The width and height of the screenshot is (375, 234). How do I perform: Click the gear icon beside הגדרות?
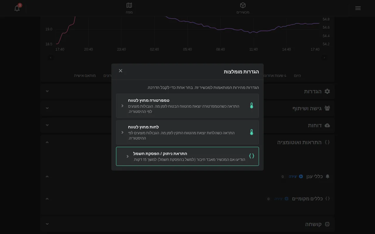[327, 91]
